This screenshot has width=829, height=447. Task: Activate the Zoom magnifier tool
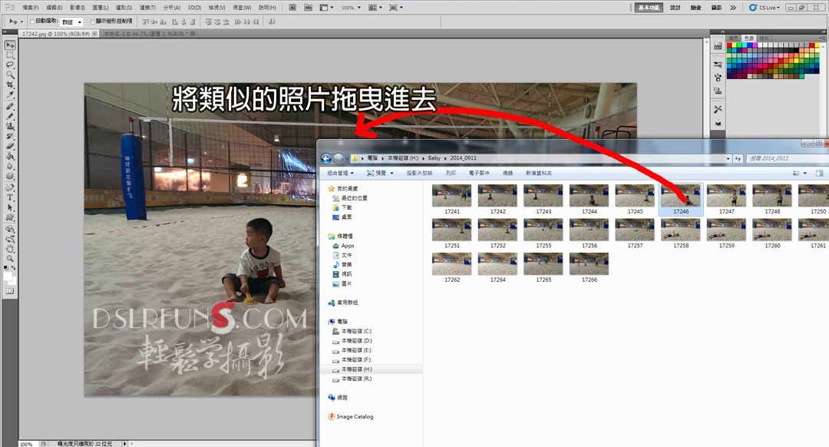coord(10,258)
